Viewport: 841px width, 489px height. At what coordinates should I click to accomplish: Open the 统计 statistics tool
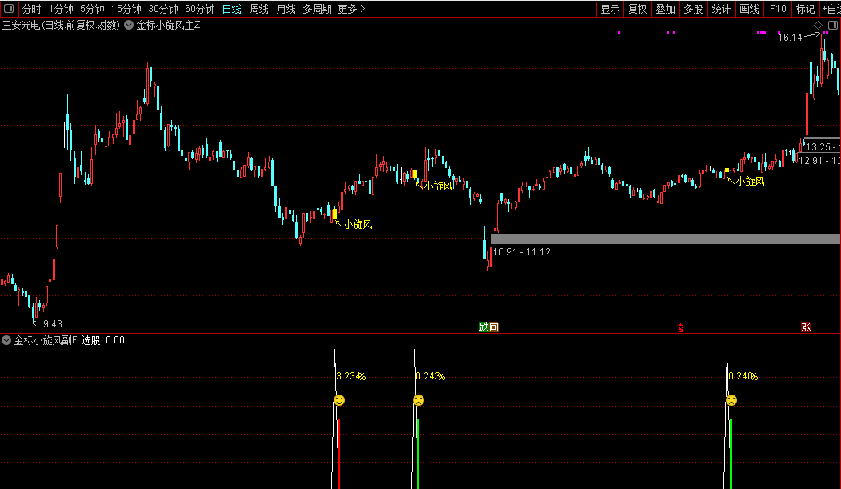click(721, 9)
